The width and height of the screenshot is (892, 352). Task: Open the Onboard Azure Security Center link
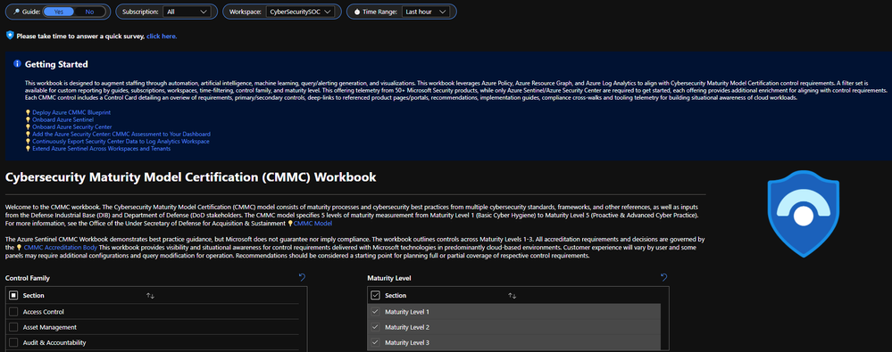coord(71,127)
